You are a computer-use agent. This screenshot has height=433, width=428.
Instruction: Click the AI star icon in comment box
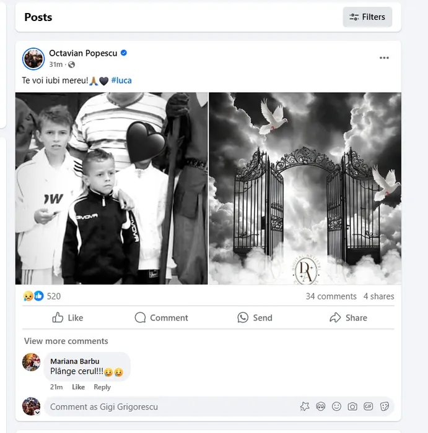(305, 406)
